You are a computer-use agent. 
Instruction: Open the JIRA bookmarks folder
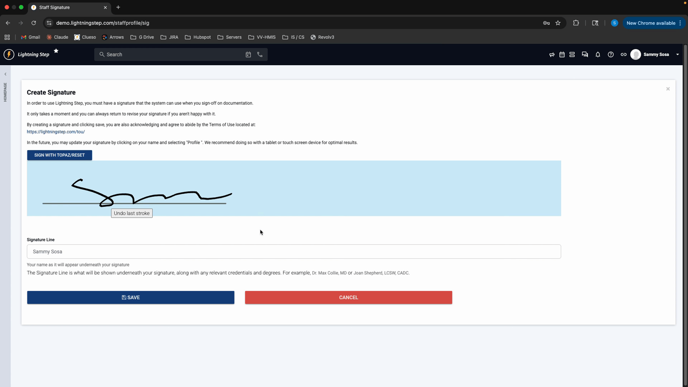(x=170, y=37)
